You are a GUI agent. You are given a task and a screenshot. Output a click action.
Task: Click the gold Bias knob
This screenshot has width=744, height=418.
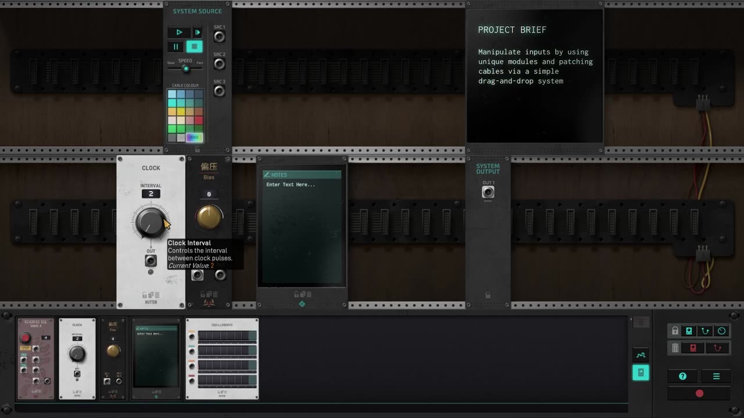coord(209,217)
